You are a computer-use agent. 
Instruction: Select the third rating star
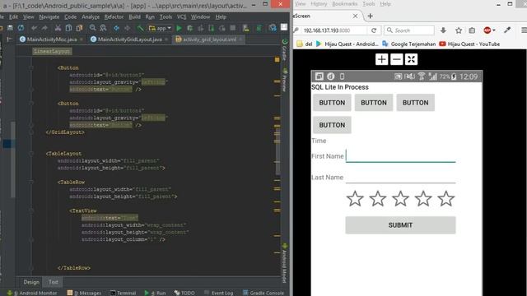(400, 198)
